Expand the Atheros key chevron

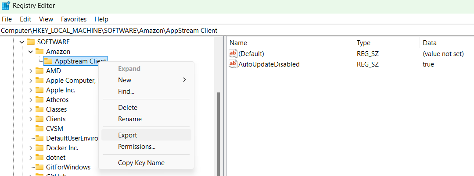click(30, 100)
